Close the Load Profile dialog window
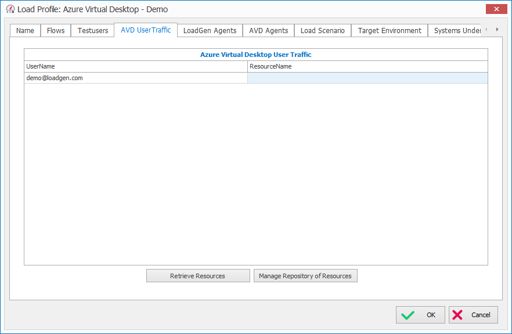512x334 pixels. (x=496, y=9)
